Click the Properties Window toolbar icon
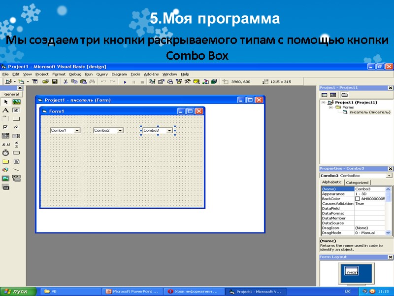The height and width of the screenshot is (296, 394). (161, 81)
